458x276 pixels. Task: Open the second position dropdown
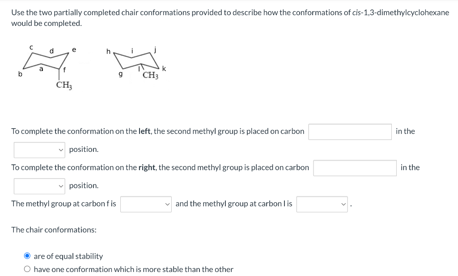tap(39, 186)
